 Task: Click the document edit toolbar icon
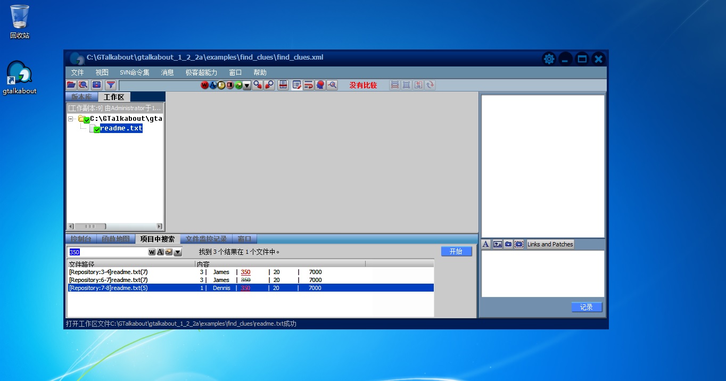(x=297, y=85)
